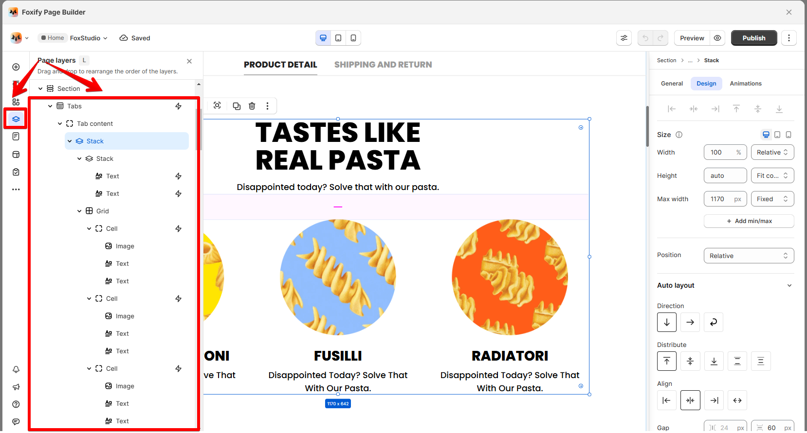807x433 pixels.
Task: Open the FoxStudio page menu
Action: pyautogui.click(x=89, y=38)
